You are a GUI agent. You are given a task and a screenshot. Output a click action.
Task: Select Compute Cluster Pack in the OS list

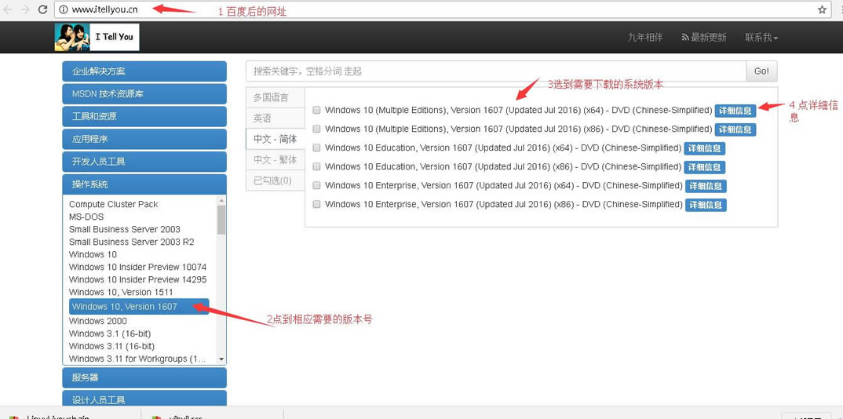click(x=114, y=204)
